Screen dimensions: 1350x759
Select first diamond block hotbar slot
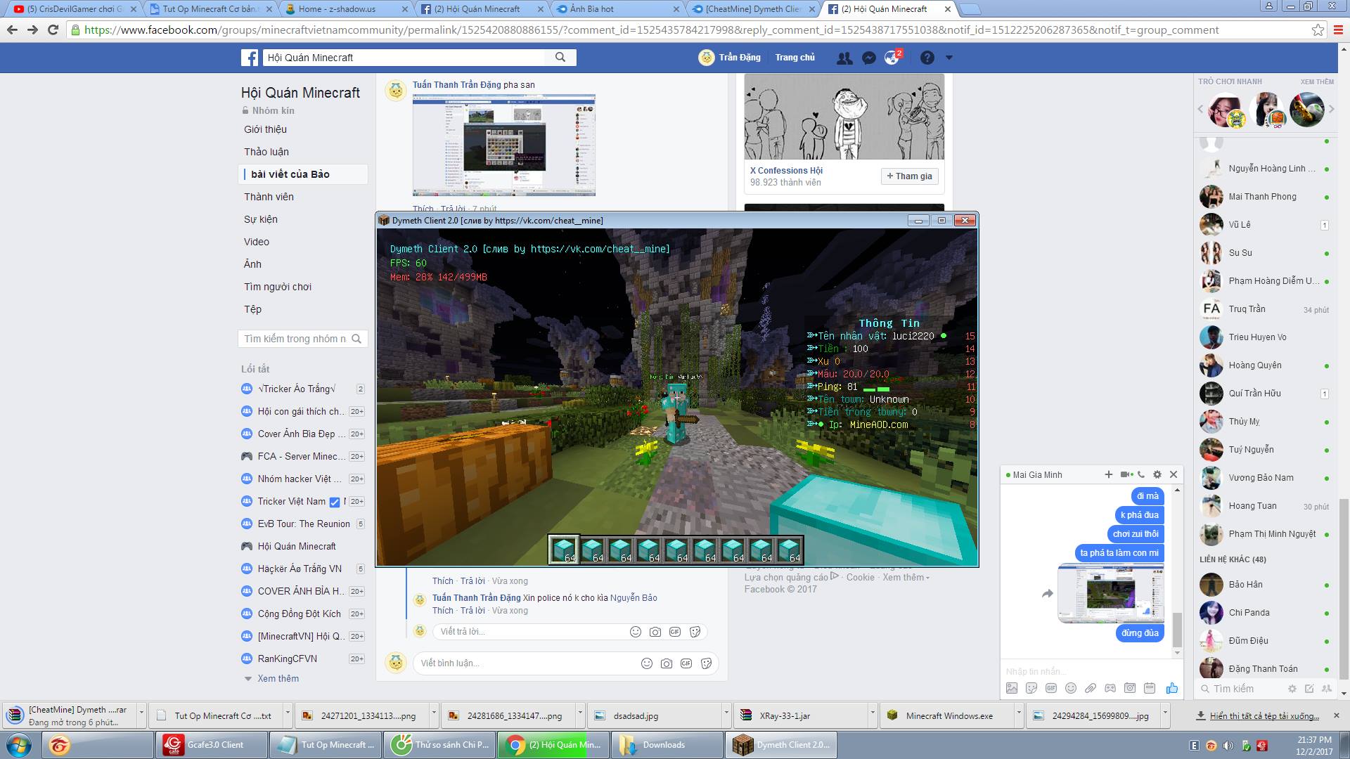563,550
